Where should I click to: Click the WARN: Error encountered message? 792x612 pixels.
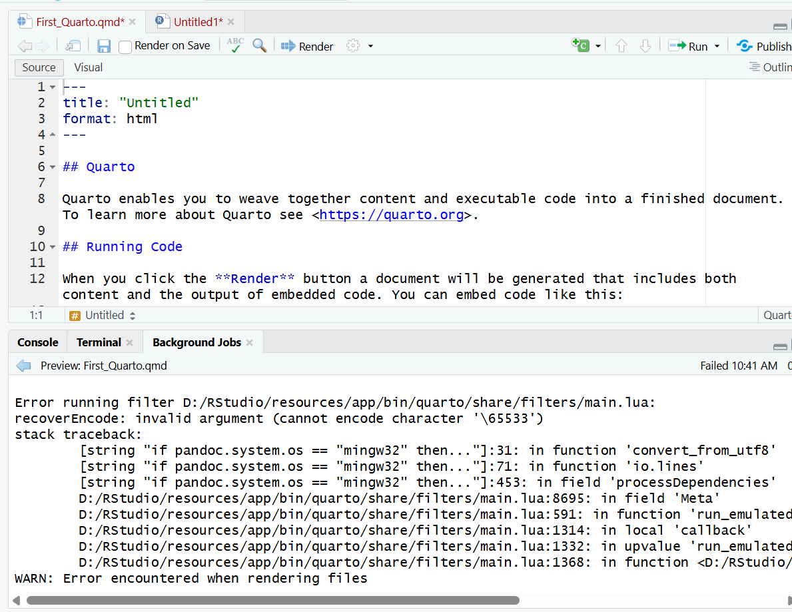coord(191,579)
